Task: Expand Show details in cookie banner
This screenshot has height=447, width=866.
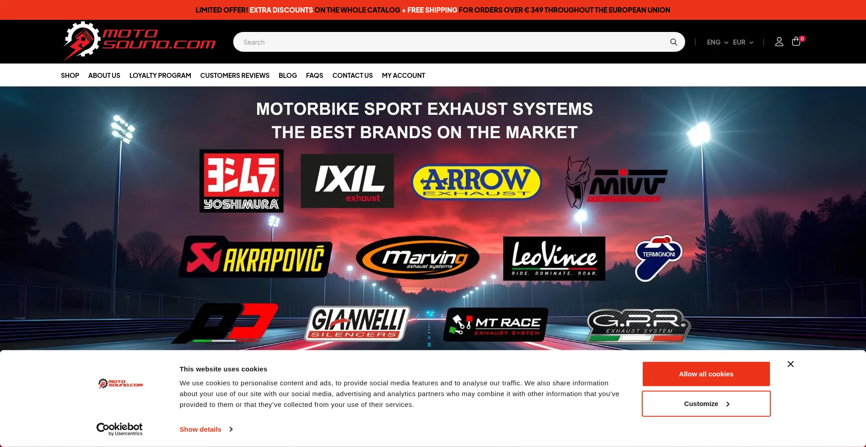Action: pos(200,429)
